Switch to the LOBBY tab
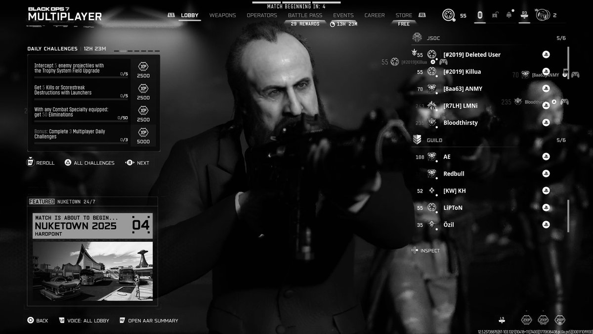The height and width of the screenshot is (334, 593). [190, 15]
